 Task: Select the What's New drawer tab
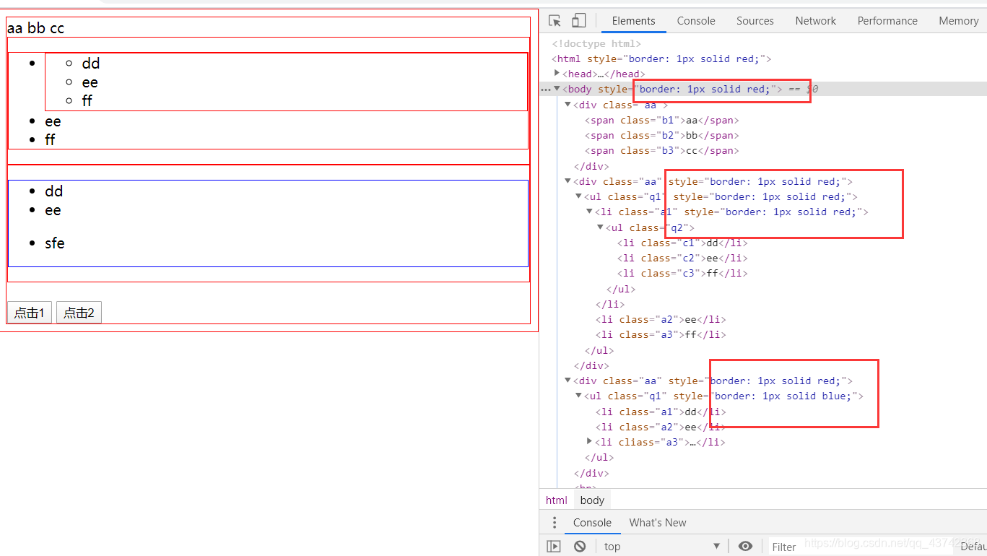[x=658, y=523]
